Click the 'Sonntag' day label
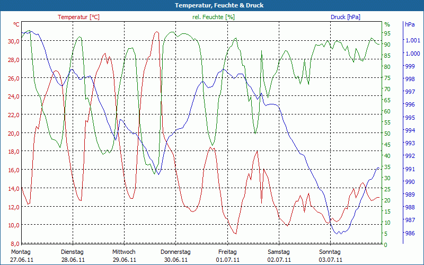This screenshot has height=265, width=424. point(330,252)
